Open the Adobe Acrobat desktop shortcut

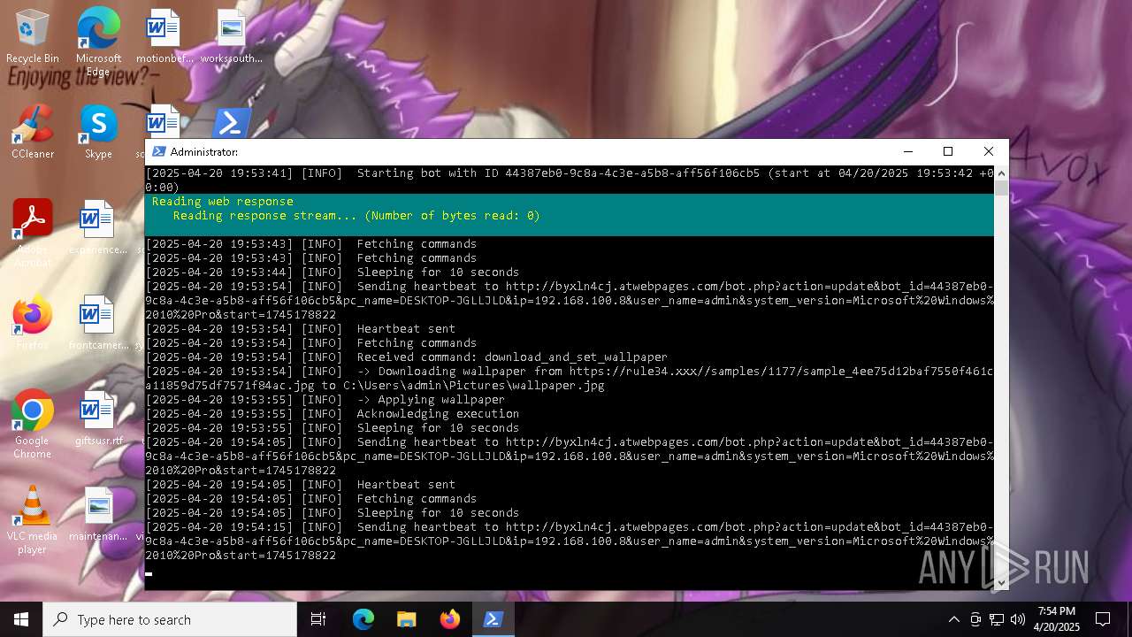coord(33,232)
